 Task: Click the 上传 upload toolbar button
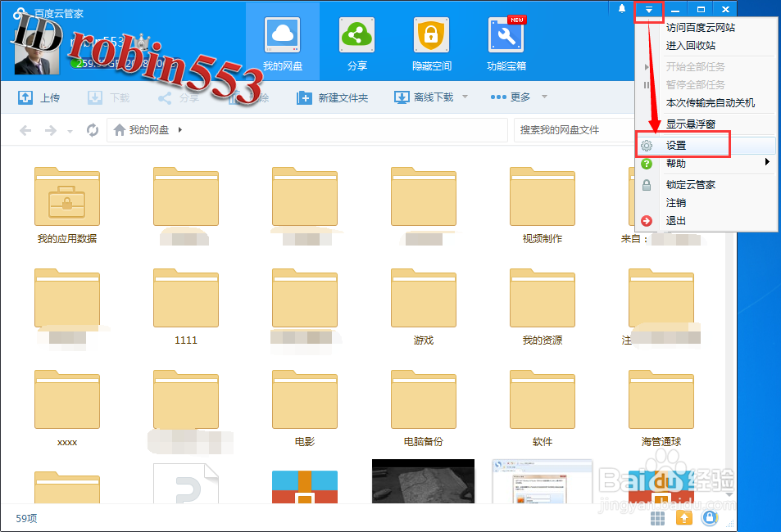point(39,97)
